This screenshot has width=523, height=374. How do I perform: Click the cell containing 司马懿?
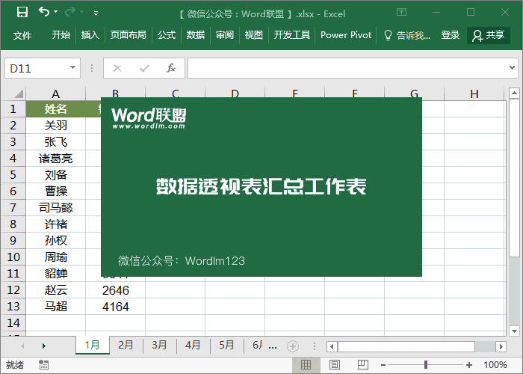[x=56, y=207]
